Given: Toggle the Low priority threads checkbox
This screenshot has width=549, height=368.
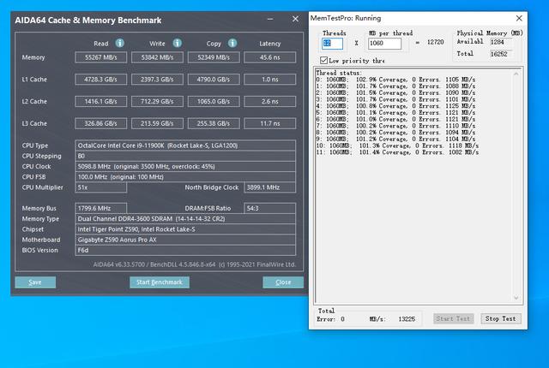Looking at the screenshot, I should (x=324, y=60).
